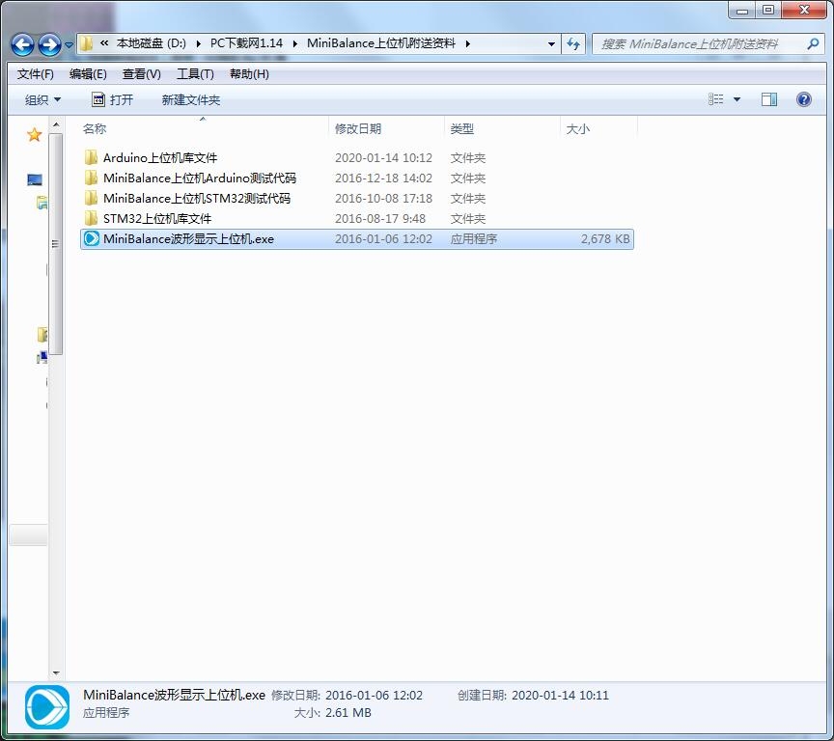Go back to previous folder
834x741 pixels.
[x=22, y=44]
